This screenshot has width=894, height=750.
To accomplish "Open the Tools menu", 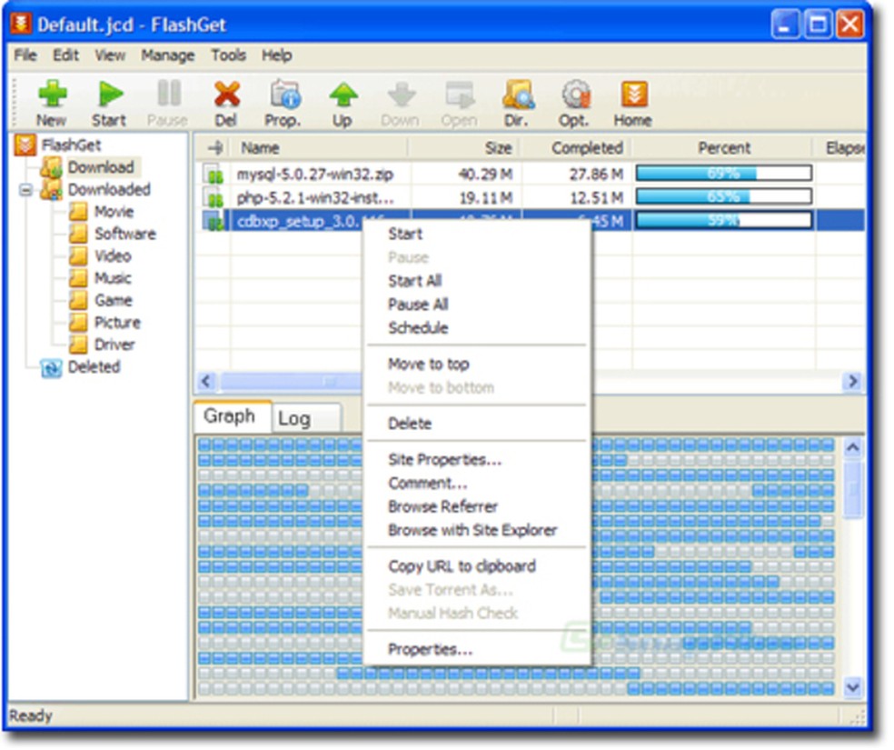I will (228, 55).
